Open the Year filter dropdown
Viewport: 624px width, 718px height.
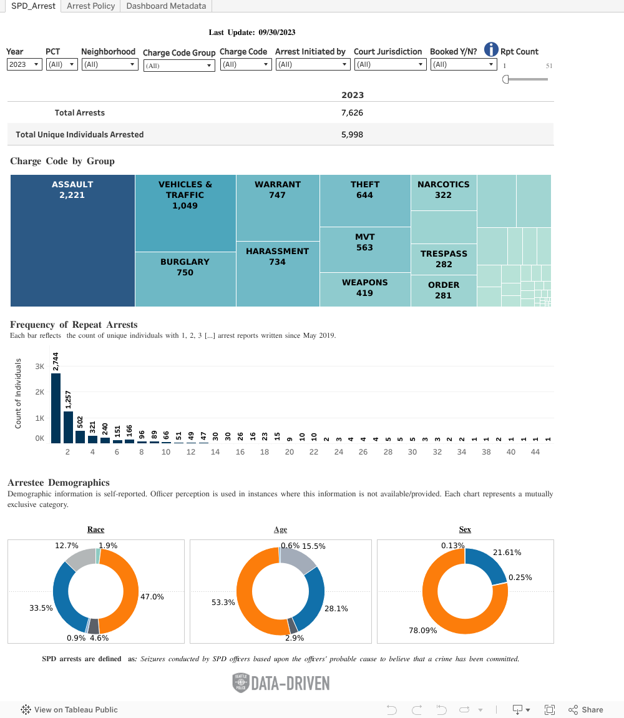24,64
